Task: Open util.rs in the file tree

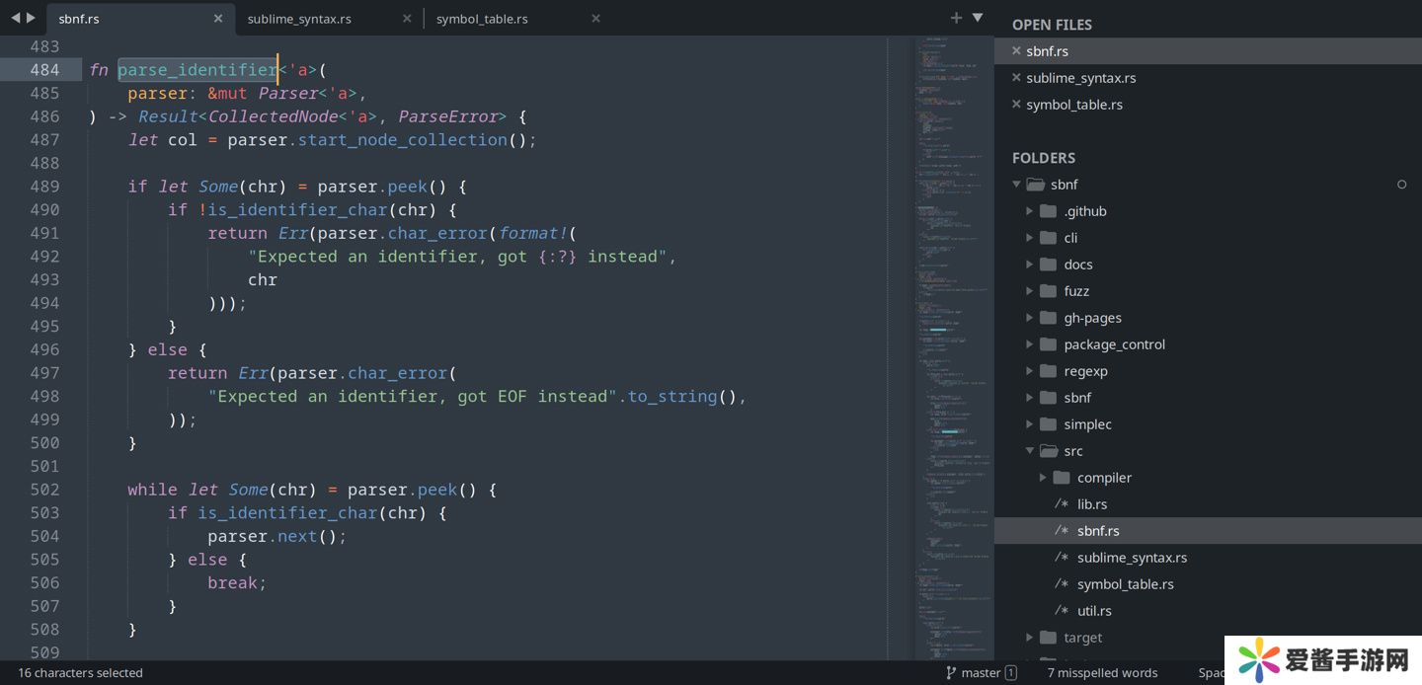Action: click(1093, 611)
